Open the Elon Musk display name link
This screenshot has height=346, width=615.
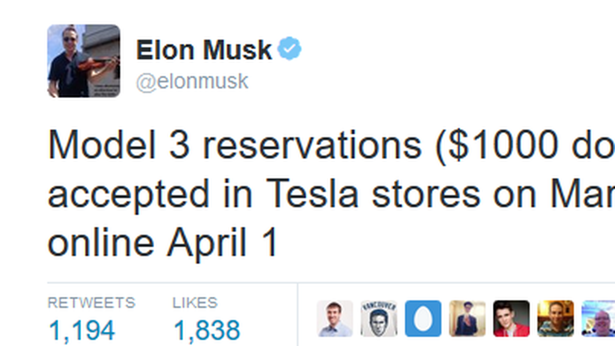(x=204, y=50)
